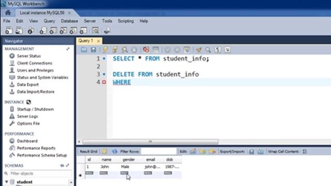The width and height of the screenshot is (331, 186).
Task: Open Database menu
Action: pos(69,21)
